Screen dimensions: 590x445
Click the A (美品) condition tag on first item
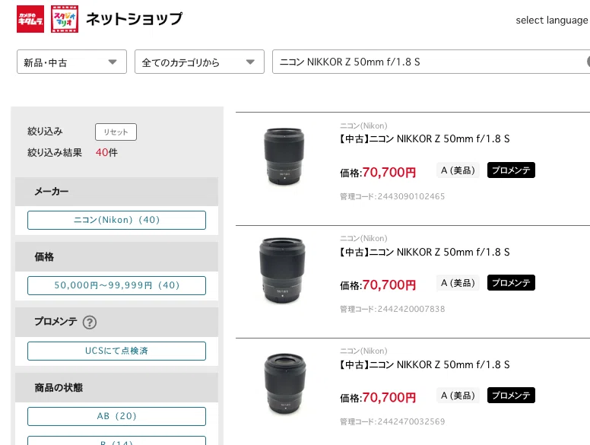tap(458, 170)
